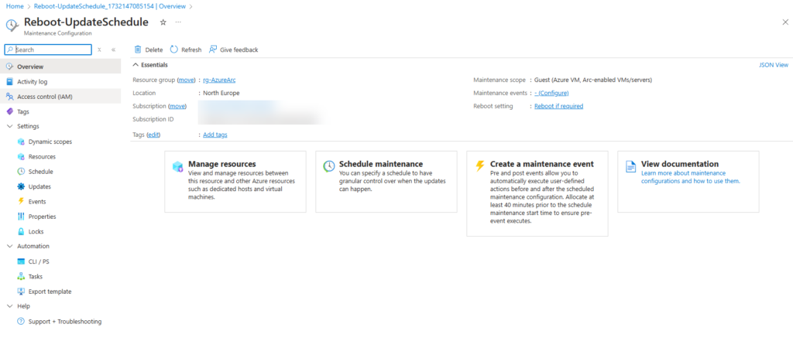Viewport: 793px width, 348px height.
Task: Focus the sidebar Search field
Action: coord(48,49)
